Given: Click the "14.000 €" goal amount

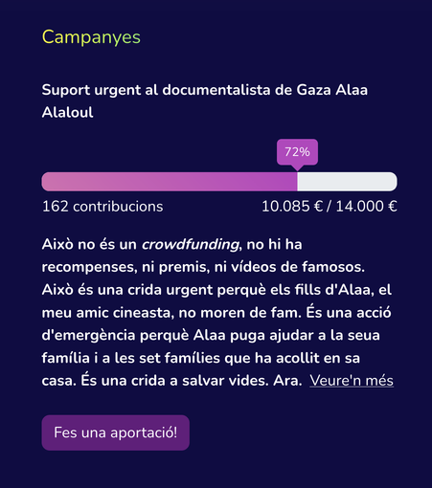Looking at the screenshot, I should [x=367, y=207].
